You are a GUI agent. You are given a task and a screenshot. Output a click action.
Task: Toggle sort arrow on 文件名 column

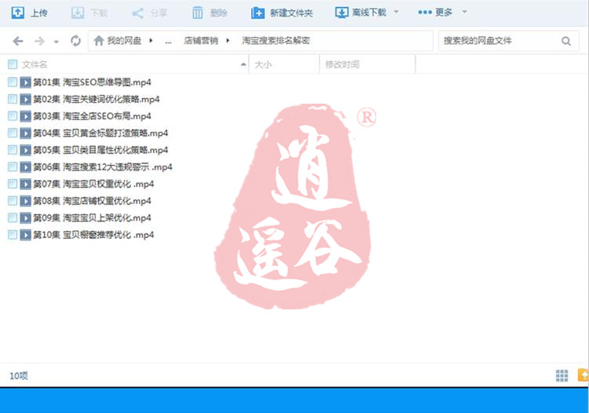tap(243, 64)
